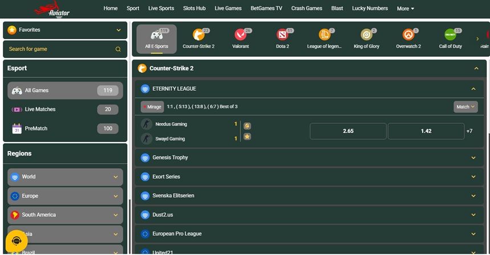Collapse the ETERNITY LEAGUE section
490x255 pixels.
pos(473,89)
